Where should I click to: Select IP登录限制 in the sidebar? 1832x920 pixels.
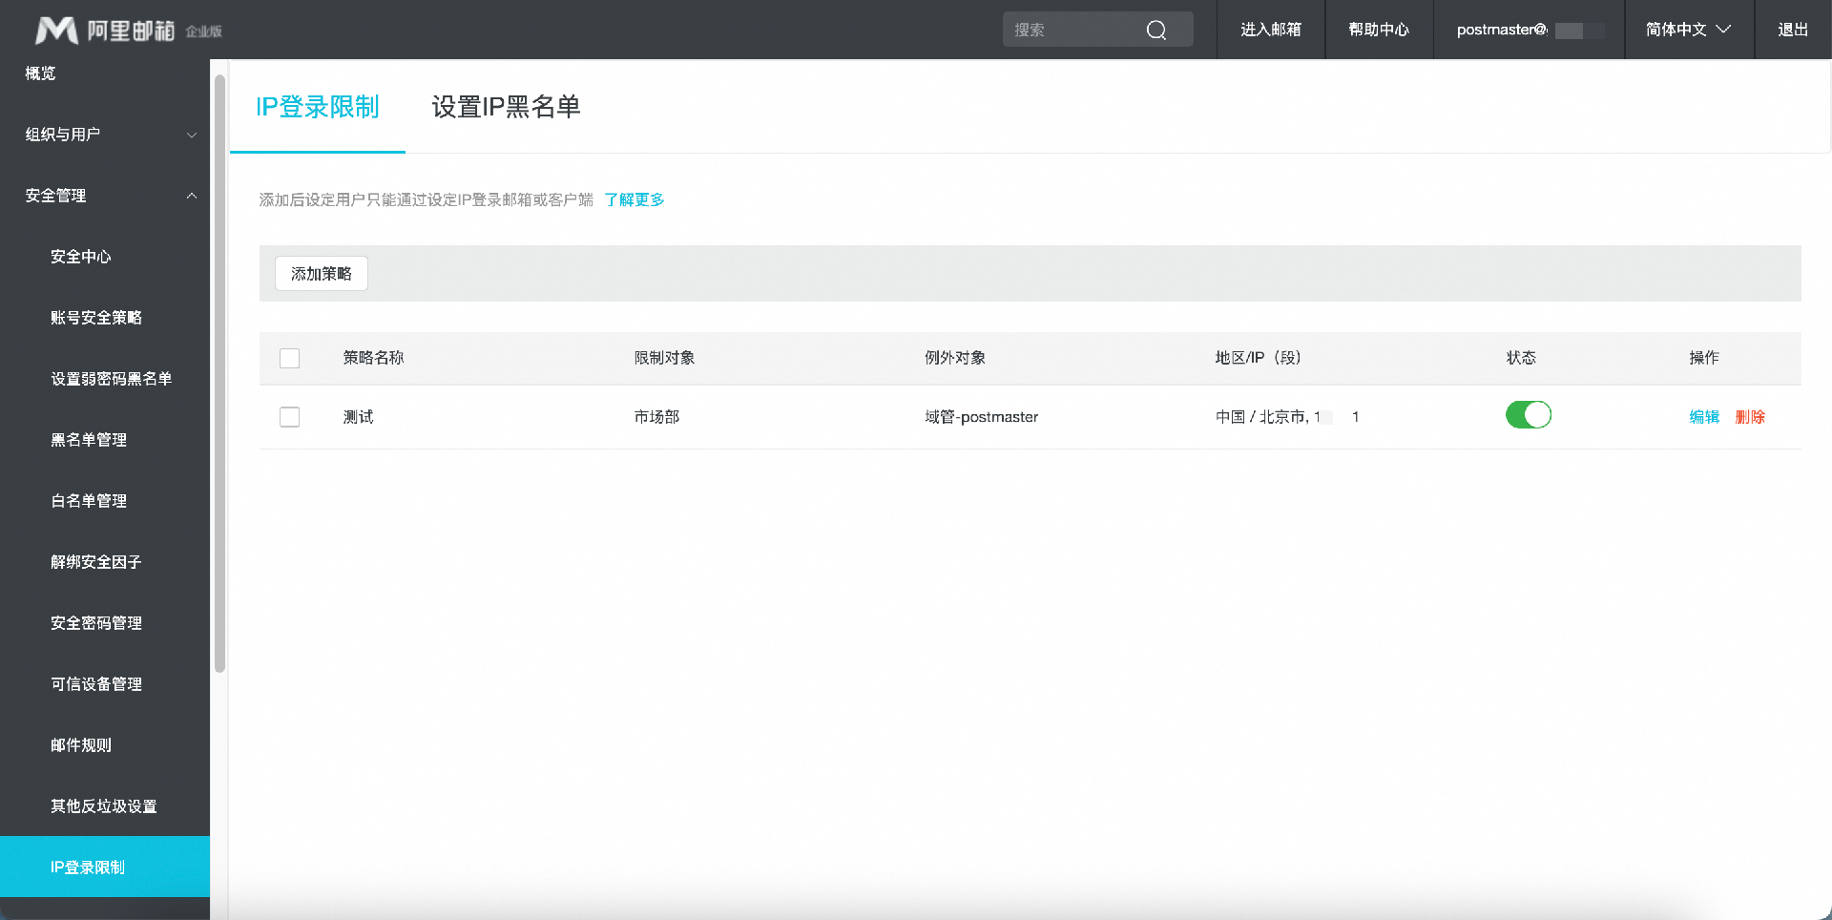click(105, 867)
